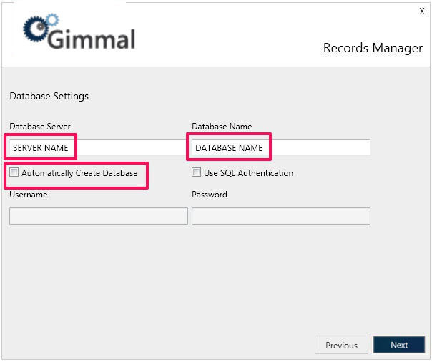Close the installer dialog with X
Screen dimensions: 432x362
(x=421, y=11)
